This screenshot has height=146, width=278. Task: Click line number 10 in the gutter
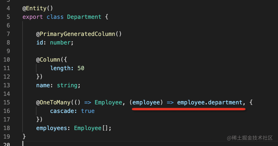click(7, 60)
